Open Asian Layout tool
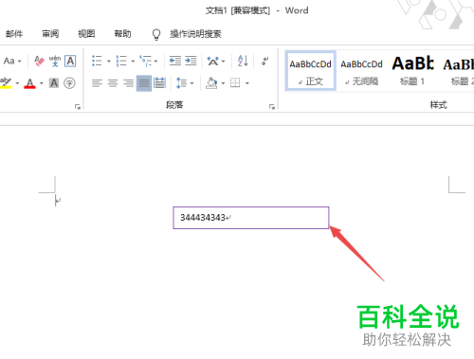474x359 pixels. (216, 61)
